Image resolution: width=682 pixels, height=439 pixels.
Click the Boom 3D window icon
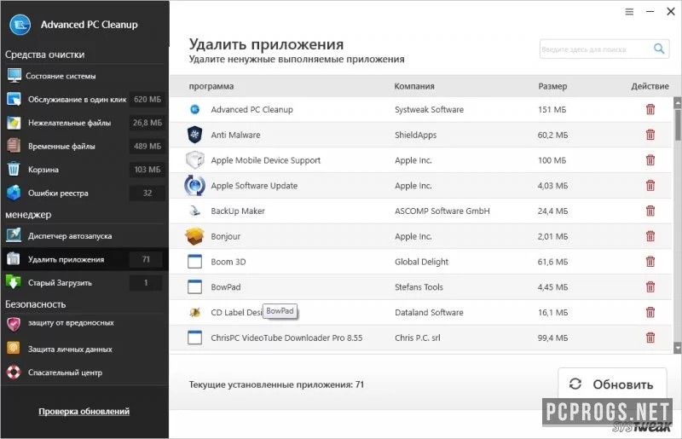[194, 262]
